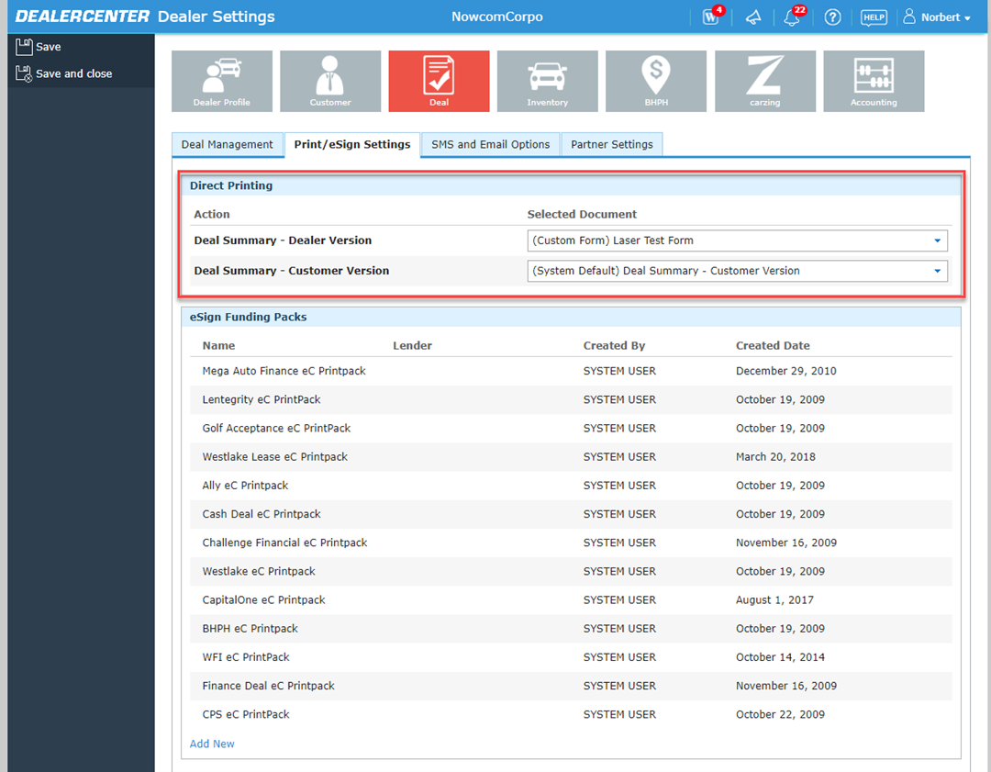Click the question mark help icon
The image size is (991, 772).
[x=832, y=17]
